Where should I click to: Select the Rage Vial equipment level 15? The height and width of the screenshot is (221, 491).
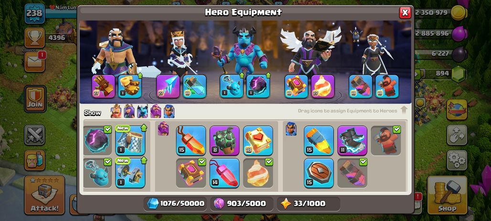click(x=191, y=140)
